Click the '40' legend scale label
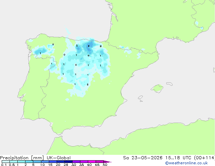Screen dimensions: 215x166 (x=89, y=165)
